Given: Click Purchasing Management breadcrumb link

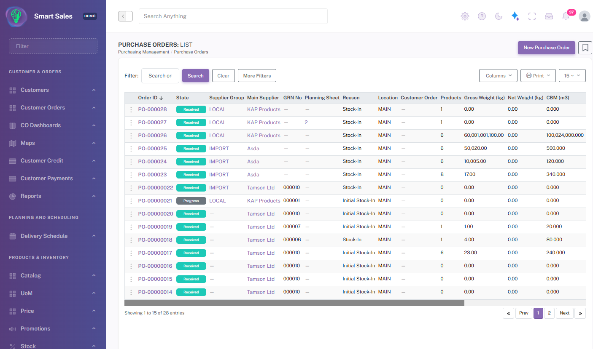Looking at the screenshot, I should 144,52.
